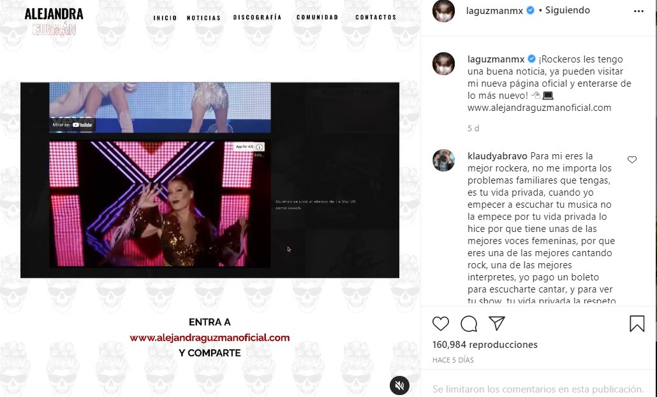Click the verified badge beside laguzmanmx caption
Screen dimensions: 657x397
tap(532, 59)
